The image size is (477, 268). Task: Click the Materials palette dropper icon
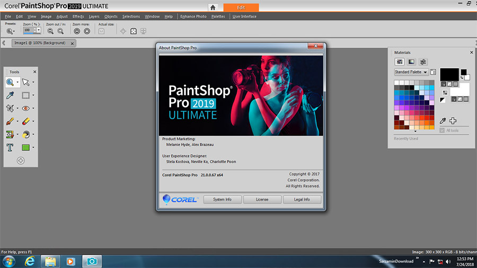coord(443,121)
